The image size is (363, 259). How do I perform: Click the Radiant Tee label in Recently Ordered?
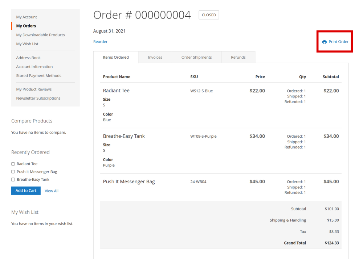tap(27, 164)
